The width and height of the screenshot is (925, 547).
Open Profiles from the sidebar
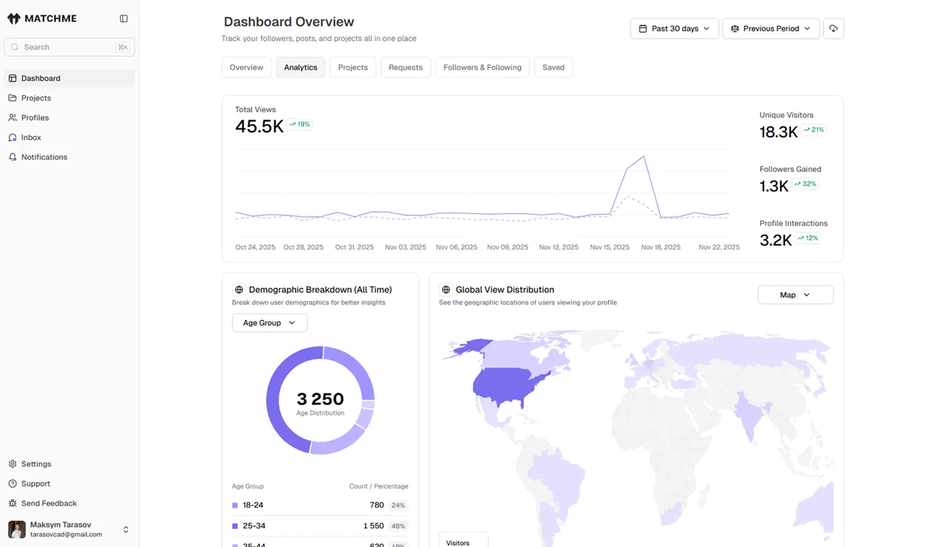point(35,118)
